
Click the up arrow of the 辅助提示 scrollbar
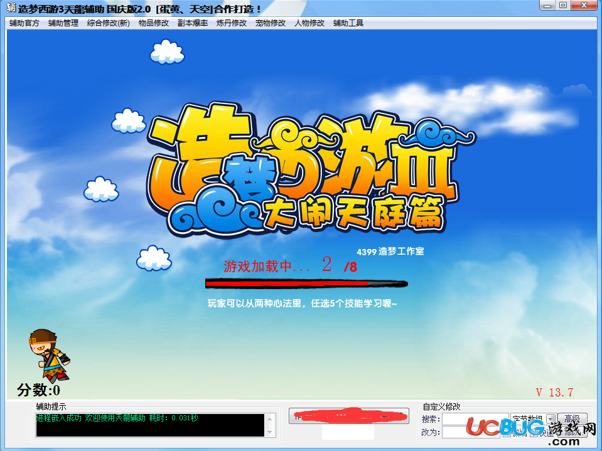269,419
